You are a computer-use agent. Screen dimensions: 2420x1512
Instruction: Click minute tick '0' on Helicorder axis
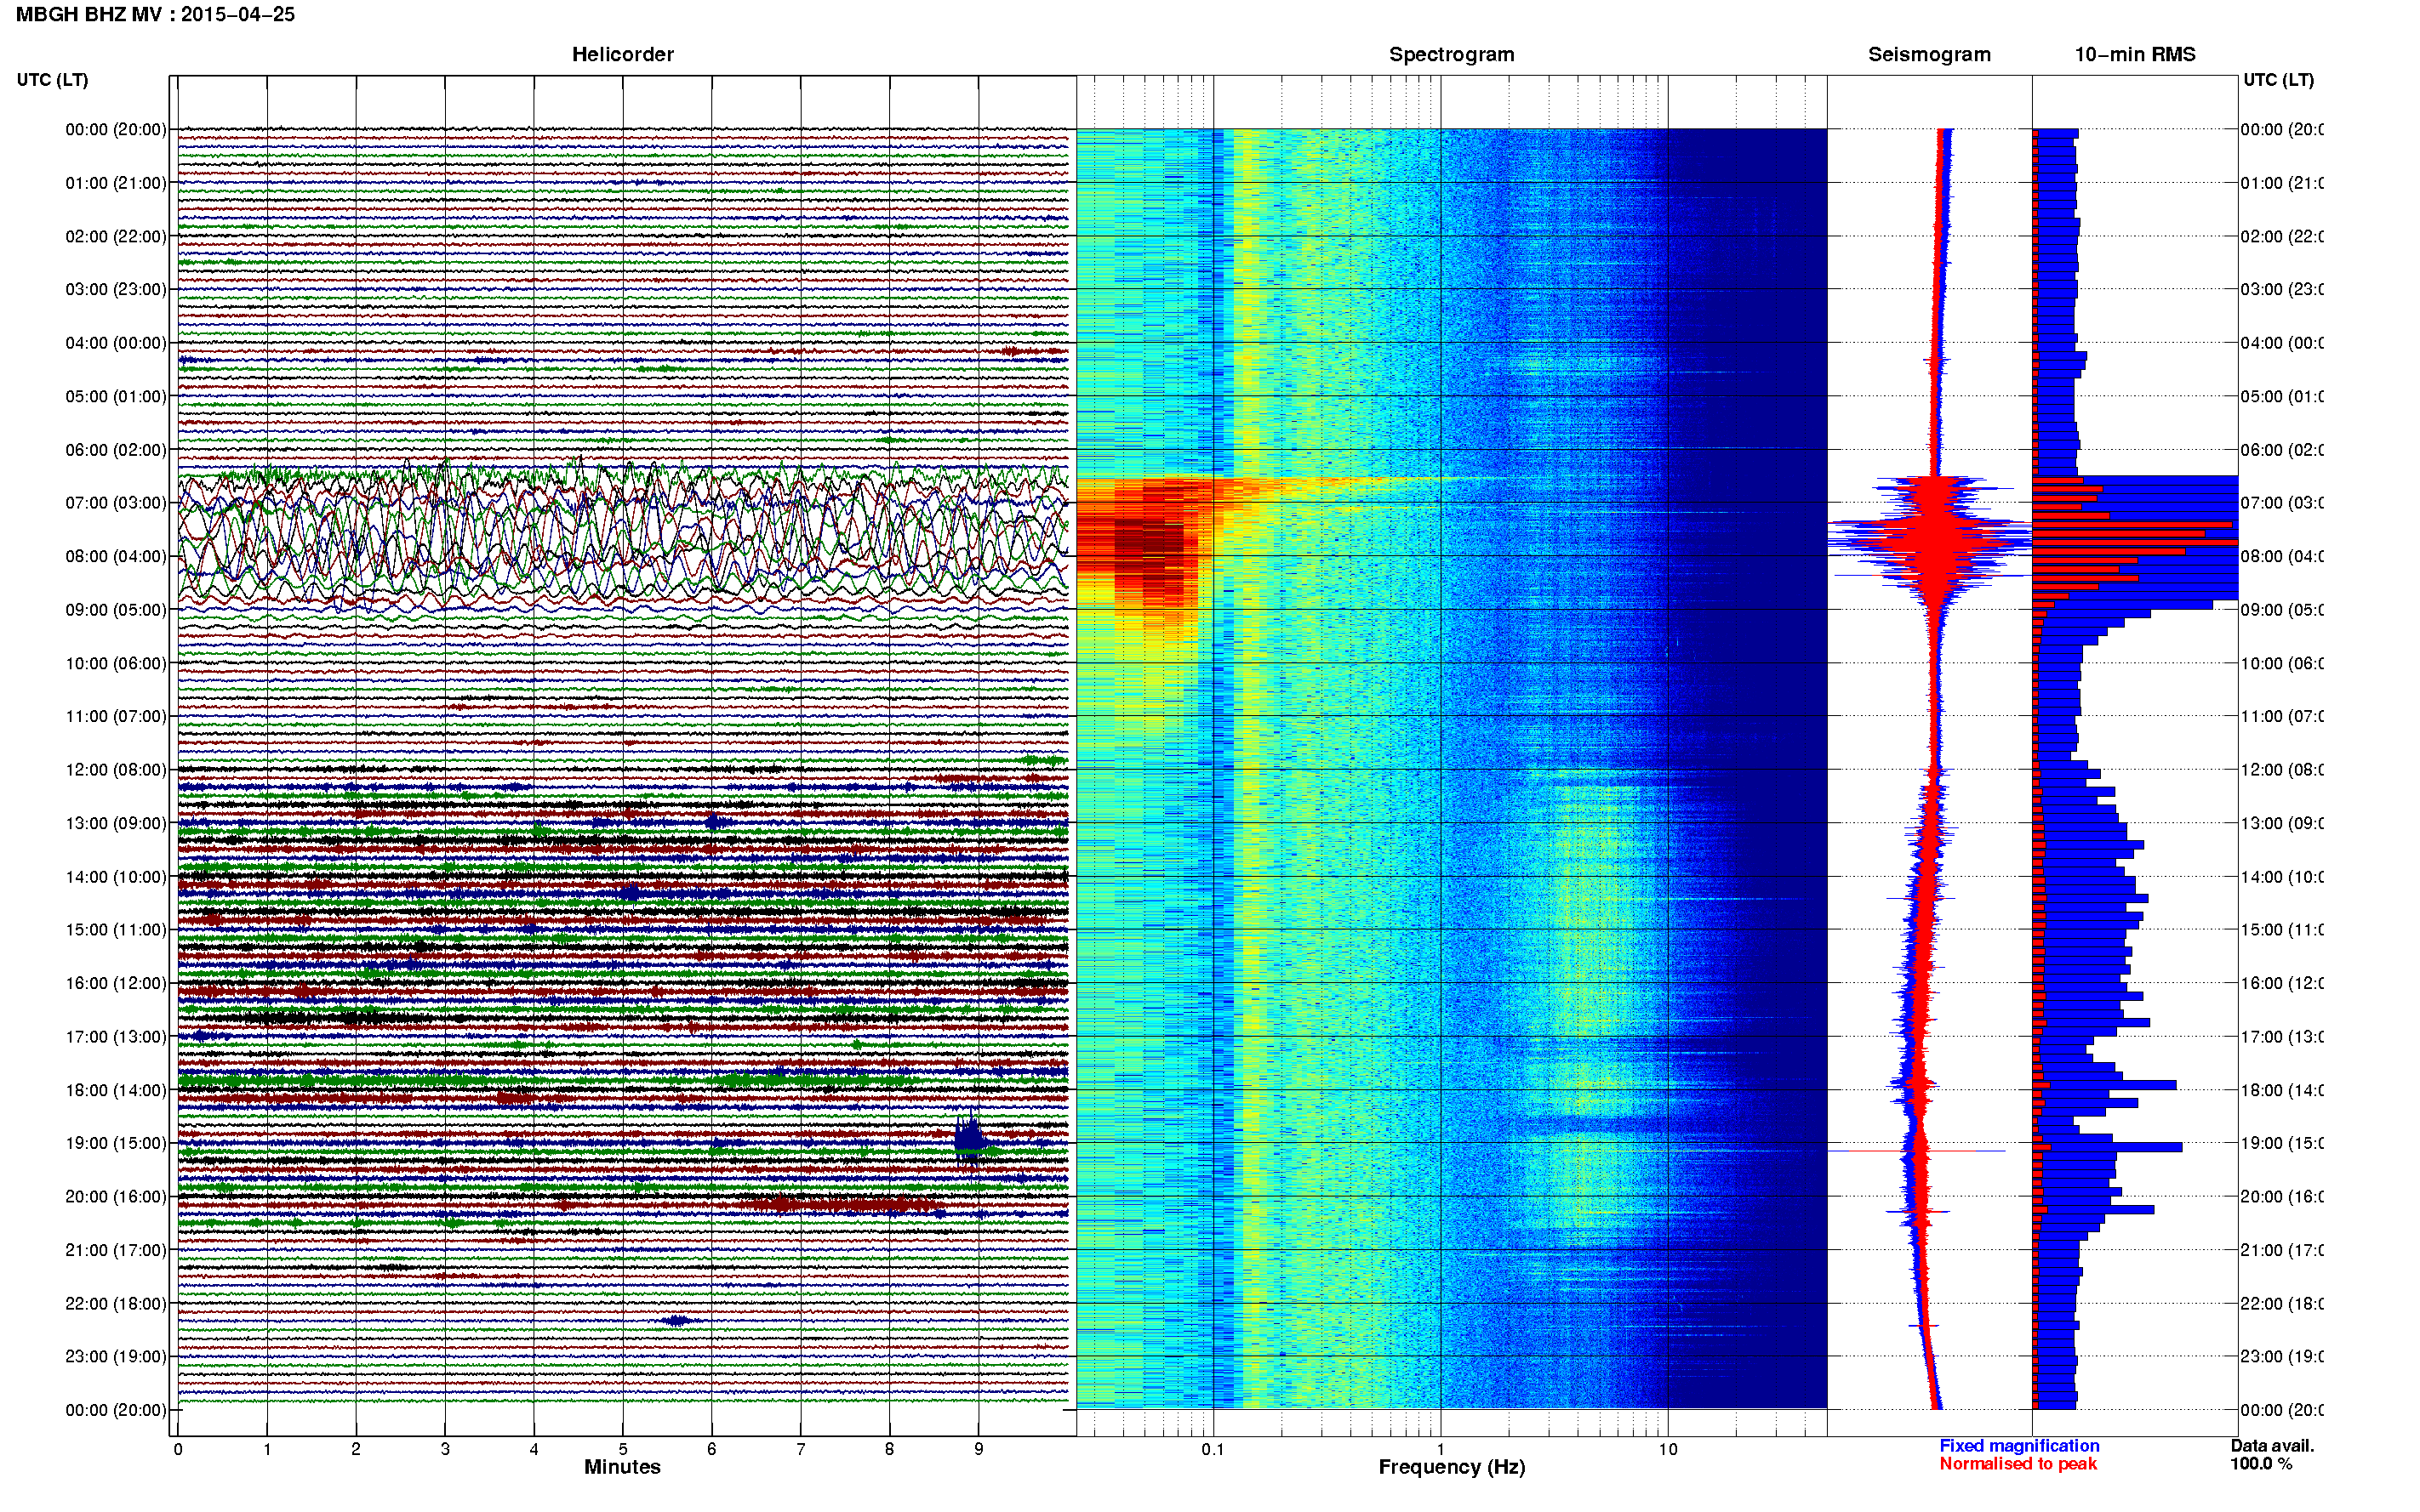click(178, 1449)
